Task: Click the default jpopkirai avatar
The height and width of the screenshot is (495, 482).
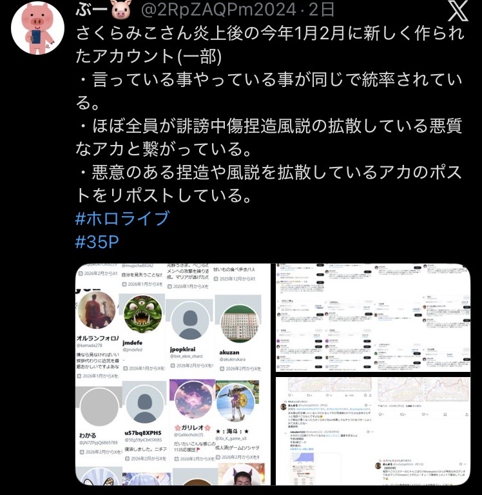Action: tap(190, 320)
